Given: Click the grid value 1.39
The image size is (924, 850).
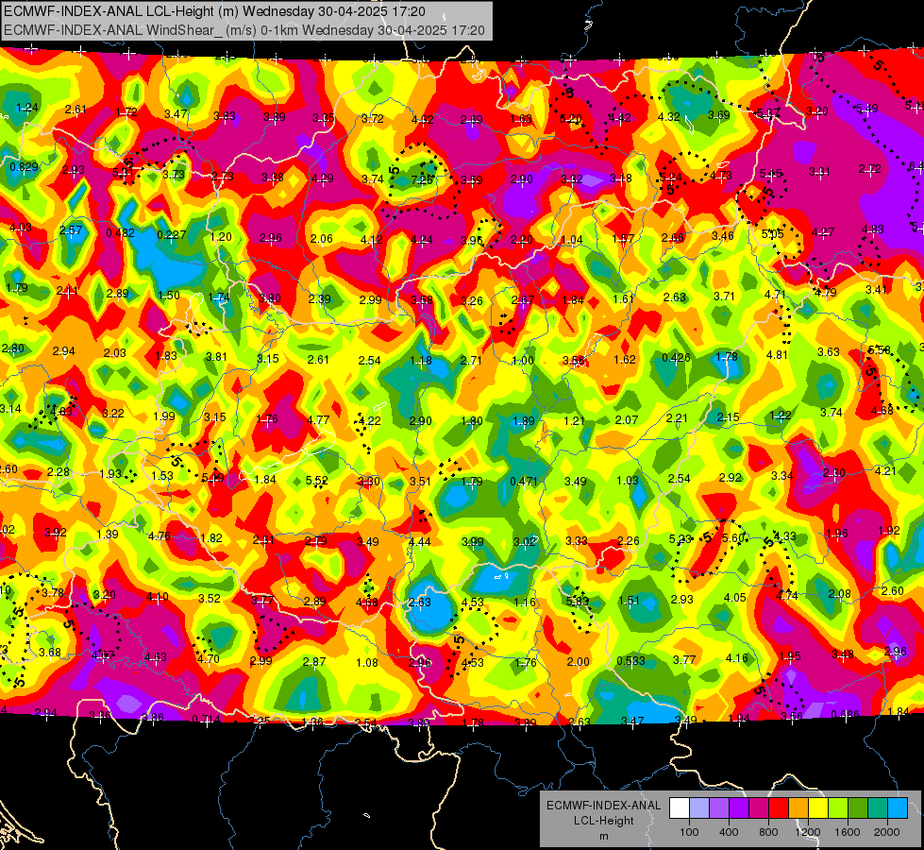Looking at the screenshot, I should click(108, 535).
